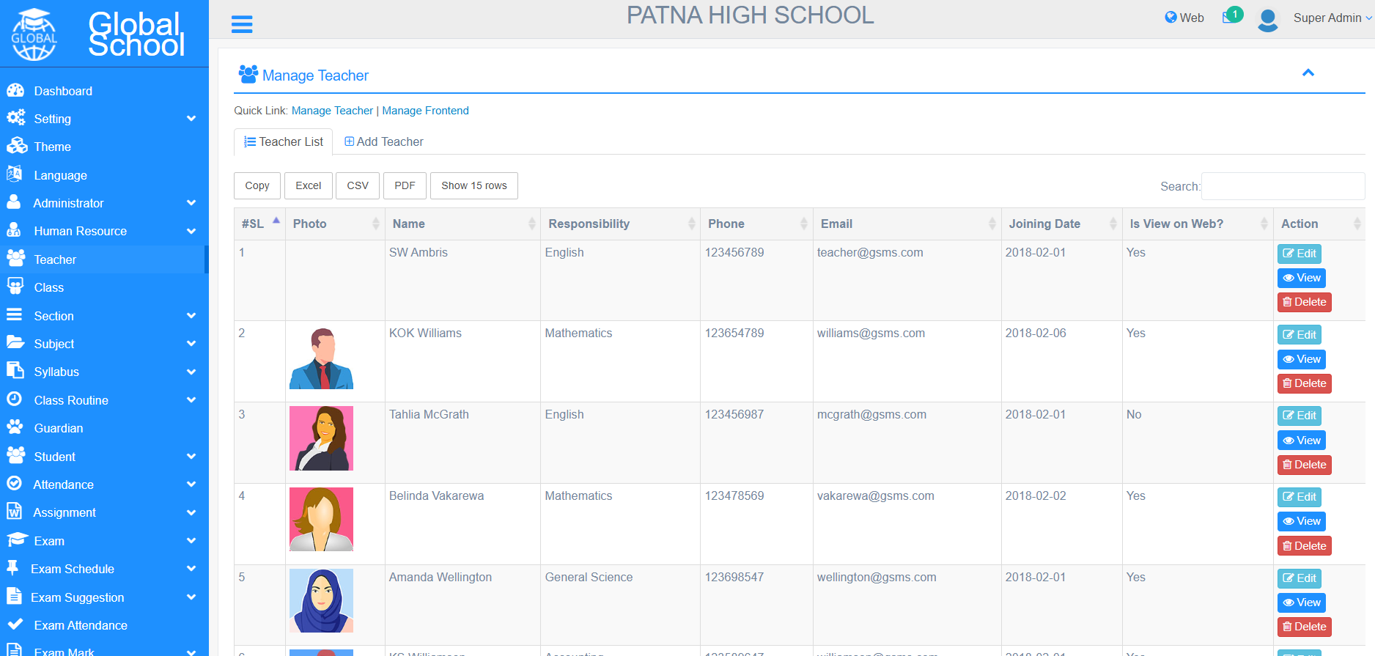Expand the Human Resource chevron
Viewport: 1375px width, 656px height.
191,231
